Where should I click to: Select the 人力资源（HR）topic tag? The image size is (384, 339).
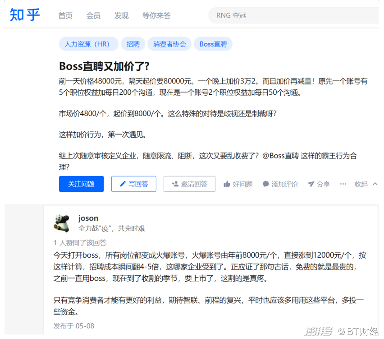tap(88, 44)
